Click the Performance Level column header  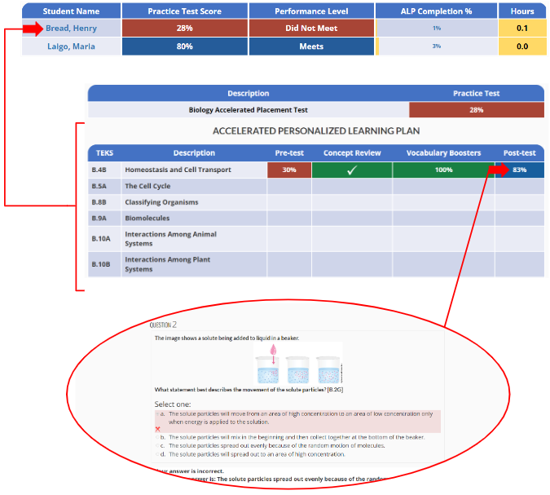tap(310, 11)
